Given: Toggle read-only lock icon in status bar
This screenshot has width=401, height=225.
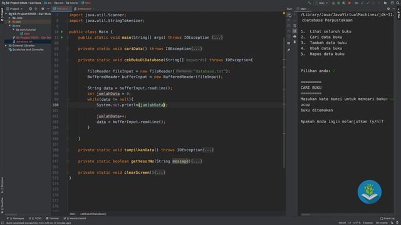Looking at the screenshot, I should (392, 222).
